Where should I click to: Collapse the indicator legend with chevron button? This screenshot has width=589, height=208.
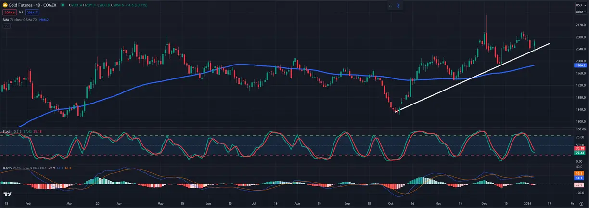[6, 26]
